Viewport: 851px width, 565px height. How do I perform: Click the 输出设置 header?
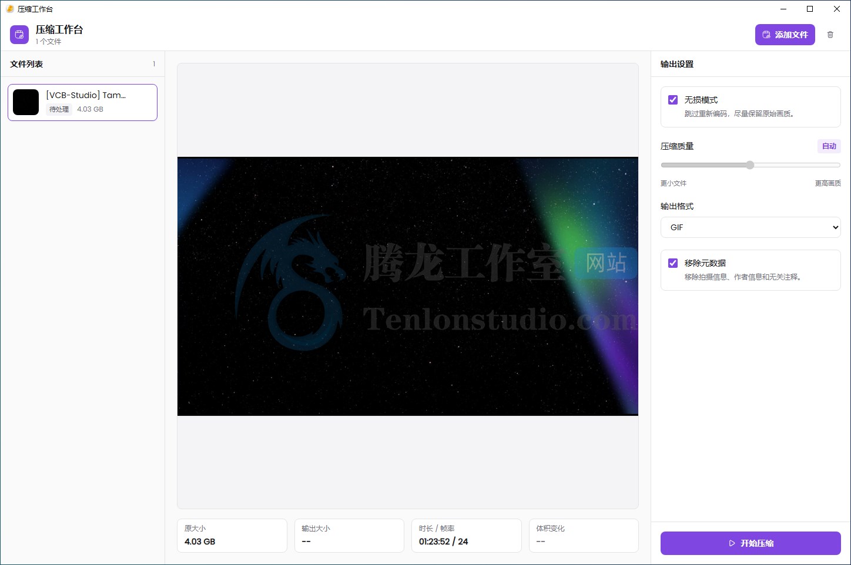[x=677, y=64]
